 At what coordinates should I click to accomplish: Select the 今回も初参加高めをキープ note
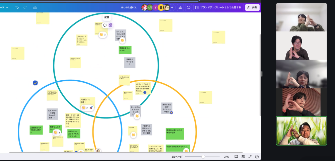pos(178,148)
